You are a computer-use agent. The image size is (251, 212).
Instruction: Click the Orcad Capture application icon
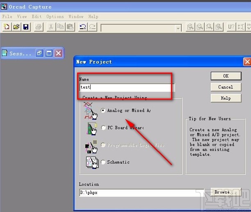click(x=4, y=7)
